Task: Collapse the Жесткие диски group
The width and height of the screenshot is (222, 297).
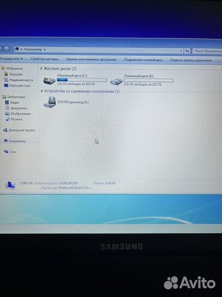Action: (42, 68)
